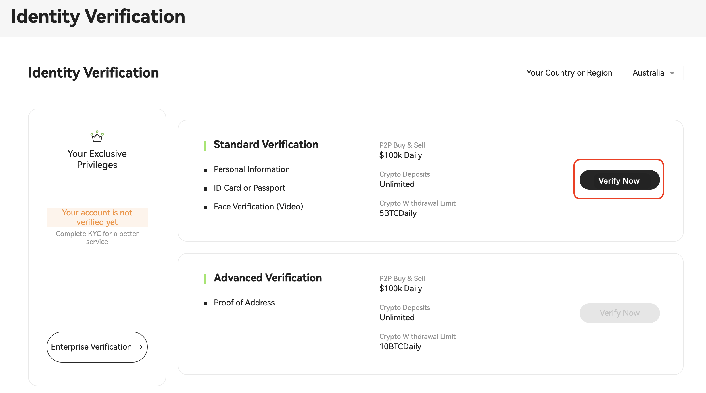706x393 pixels.
Task: Click ID Card or Passport requirement
Action: point(249,188)
